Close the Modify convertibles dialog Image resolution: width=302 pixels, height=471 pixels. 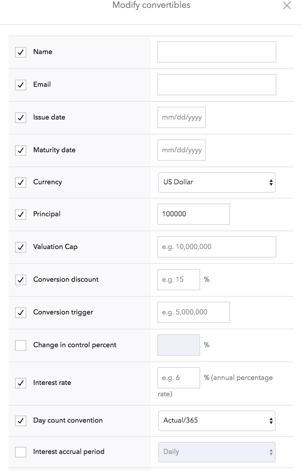(287, 5)
